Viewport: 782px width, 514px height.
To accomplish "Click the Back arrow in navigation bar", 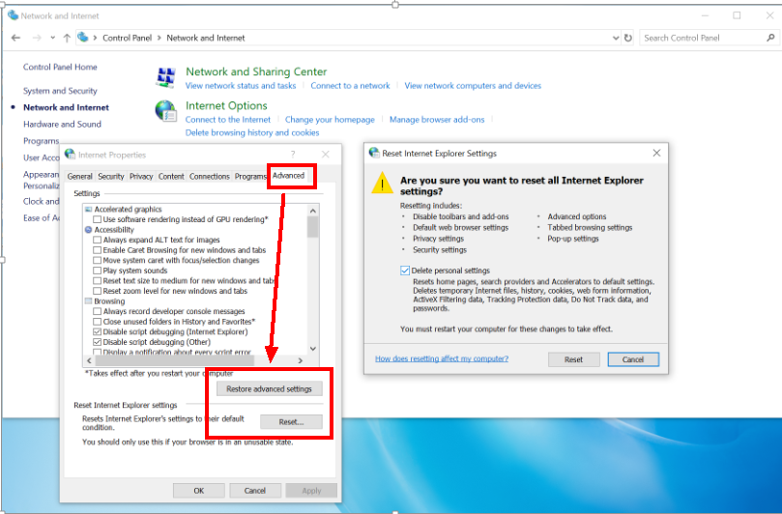I will click(15, 38).
